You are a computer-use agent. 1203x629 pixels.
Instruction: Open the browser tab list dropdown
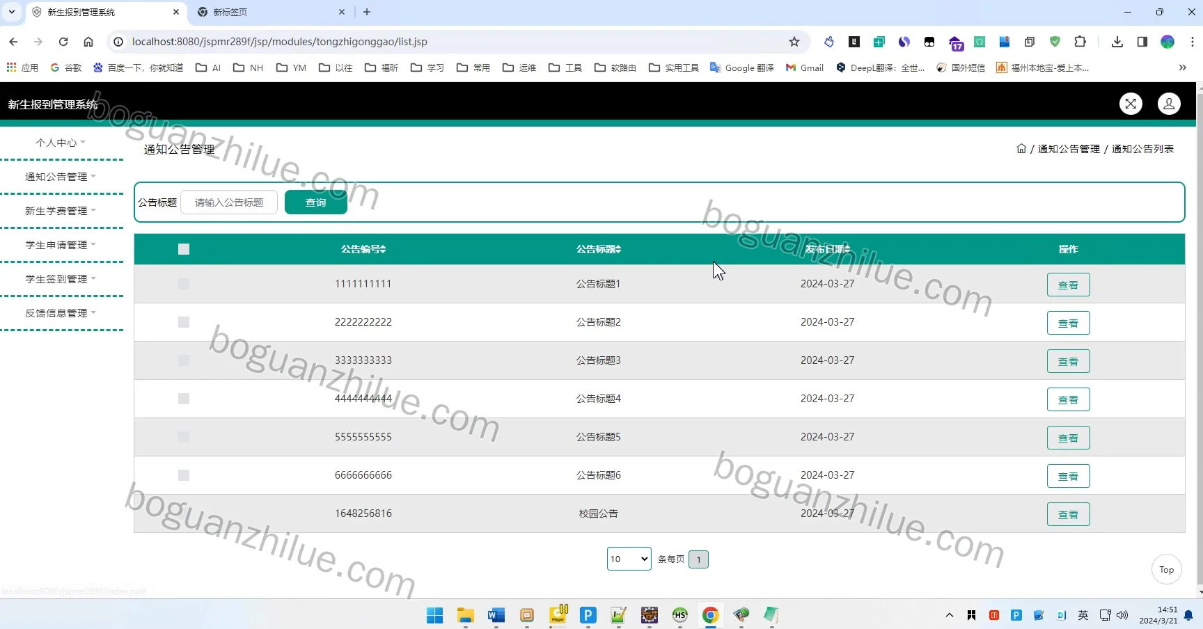point(12,12)
